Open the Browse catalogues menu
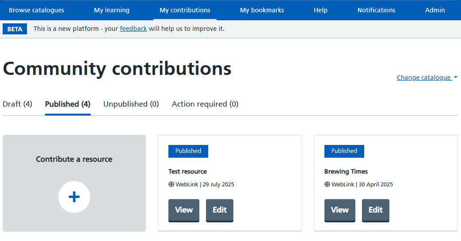The image size is (461, 241). 36,10
